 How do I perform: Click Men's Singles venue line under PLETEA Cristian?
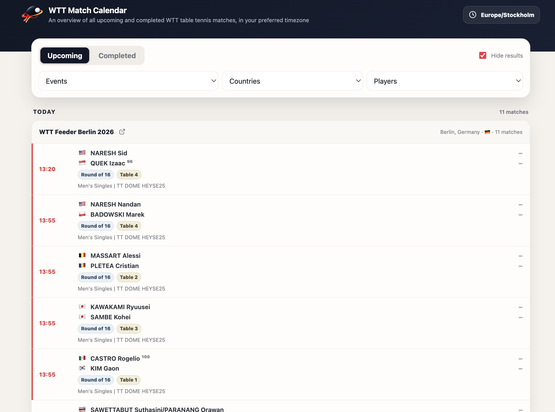tap(122, 289)
